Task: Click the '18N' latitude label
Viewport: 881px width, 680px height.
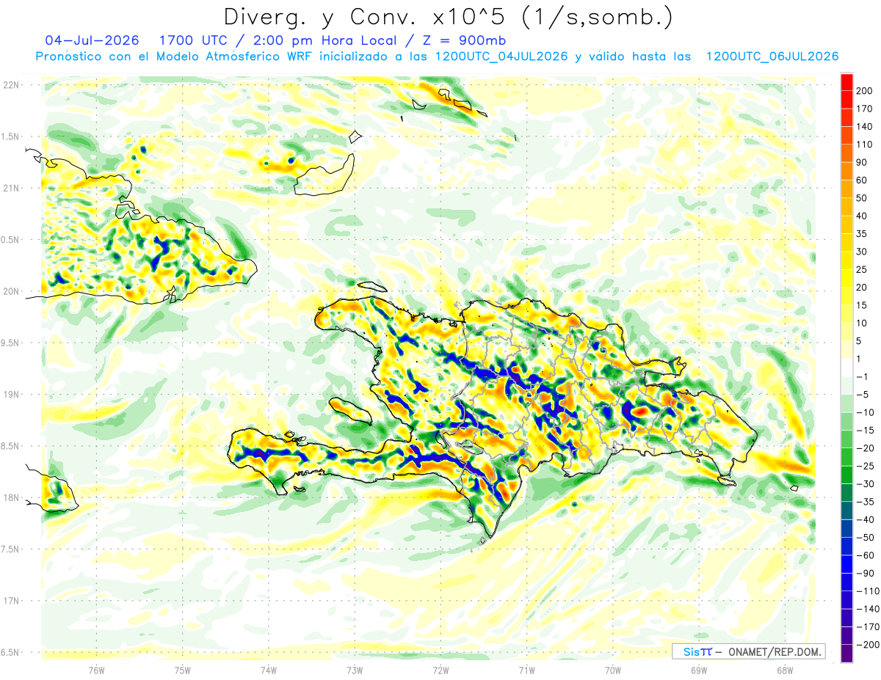Action: pos(11,497)
